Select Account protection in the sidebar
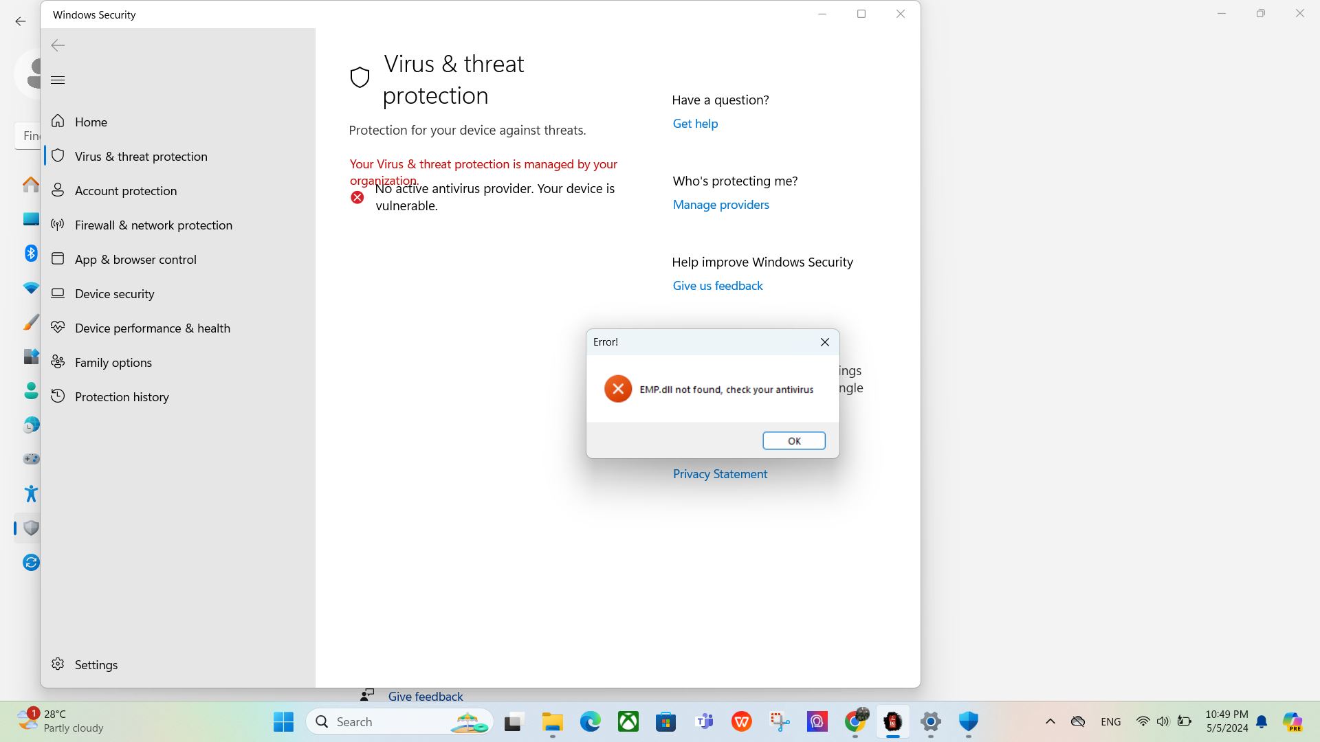 coord(126,190)
